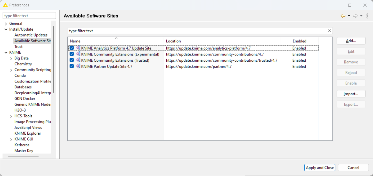Sort by the Enabled column header
The width and height of the screenshot is (373, 176).
(x=299, y=41)
